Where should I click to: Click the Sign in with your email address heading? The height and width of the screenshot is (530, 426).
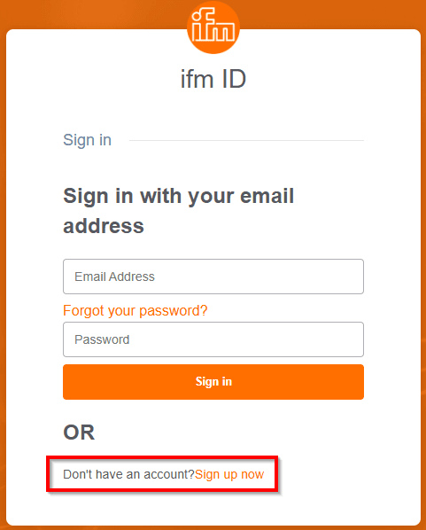[x=178, y=211]
